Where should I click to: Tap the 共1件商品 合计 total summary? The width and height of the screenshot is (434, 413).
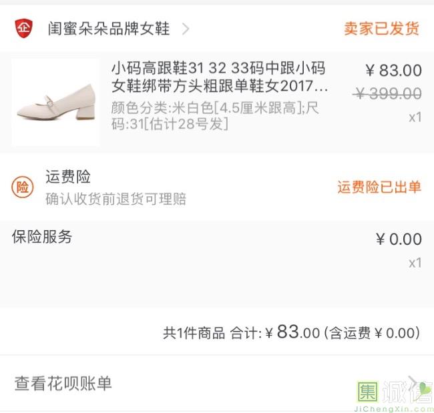(x=291, y=332)
